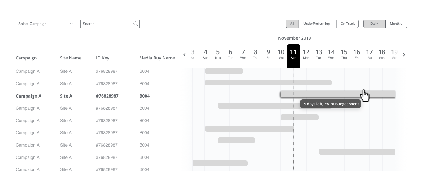The height and width of the screenshot is (171, 423).
Task: Filter by UnderPerforming campaigns
Action: click(317, 24)
